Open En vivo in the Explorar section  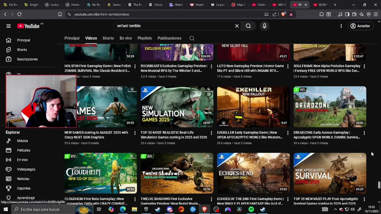click(x=22, y=160)
